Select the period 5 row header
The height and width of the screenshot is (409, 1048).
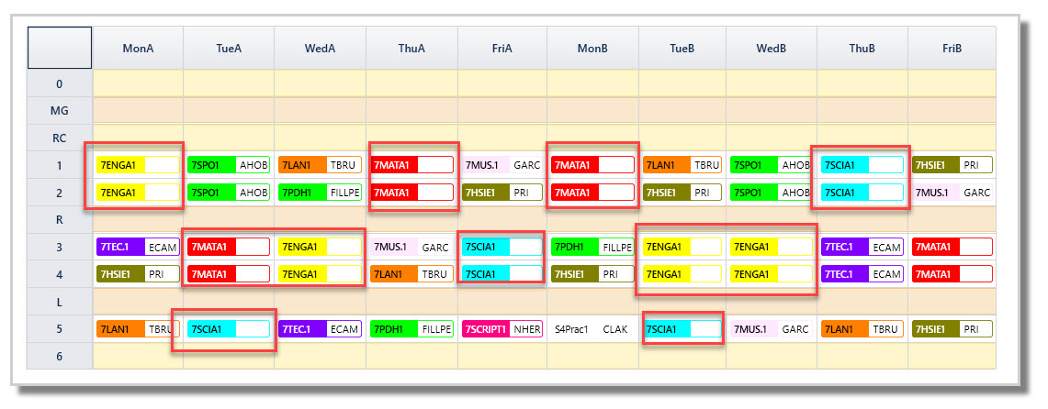pyautogui.click(x=59, y=329)
